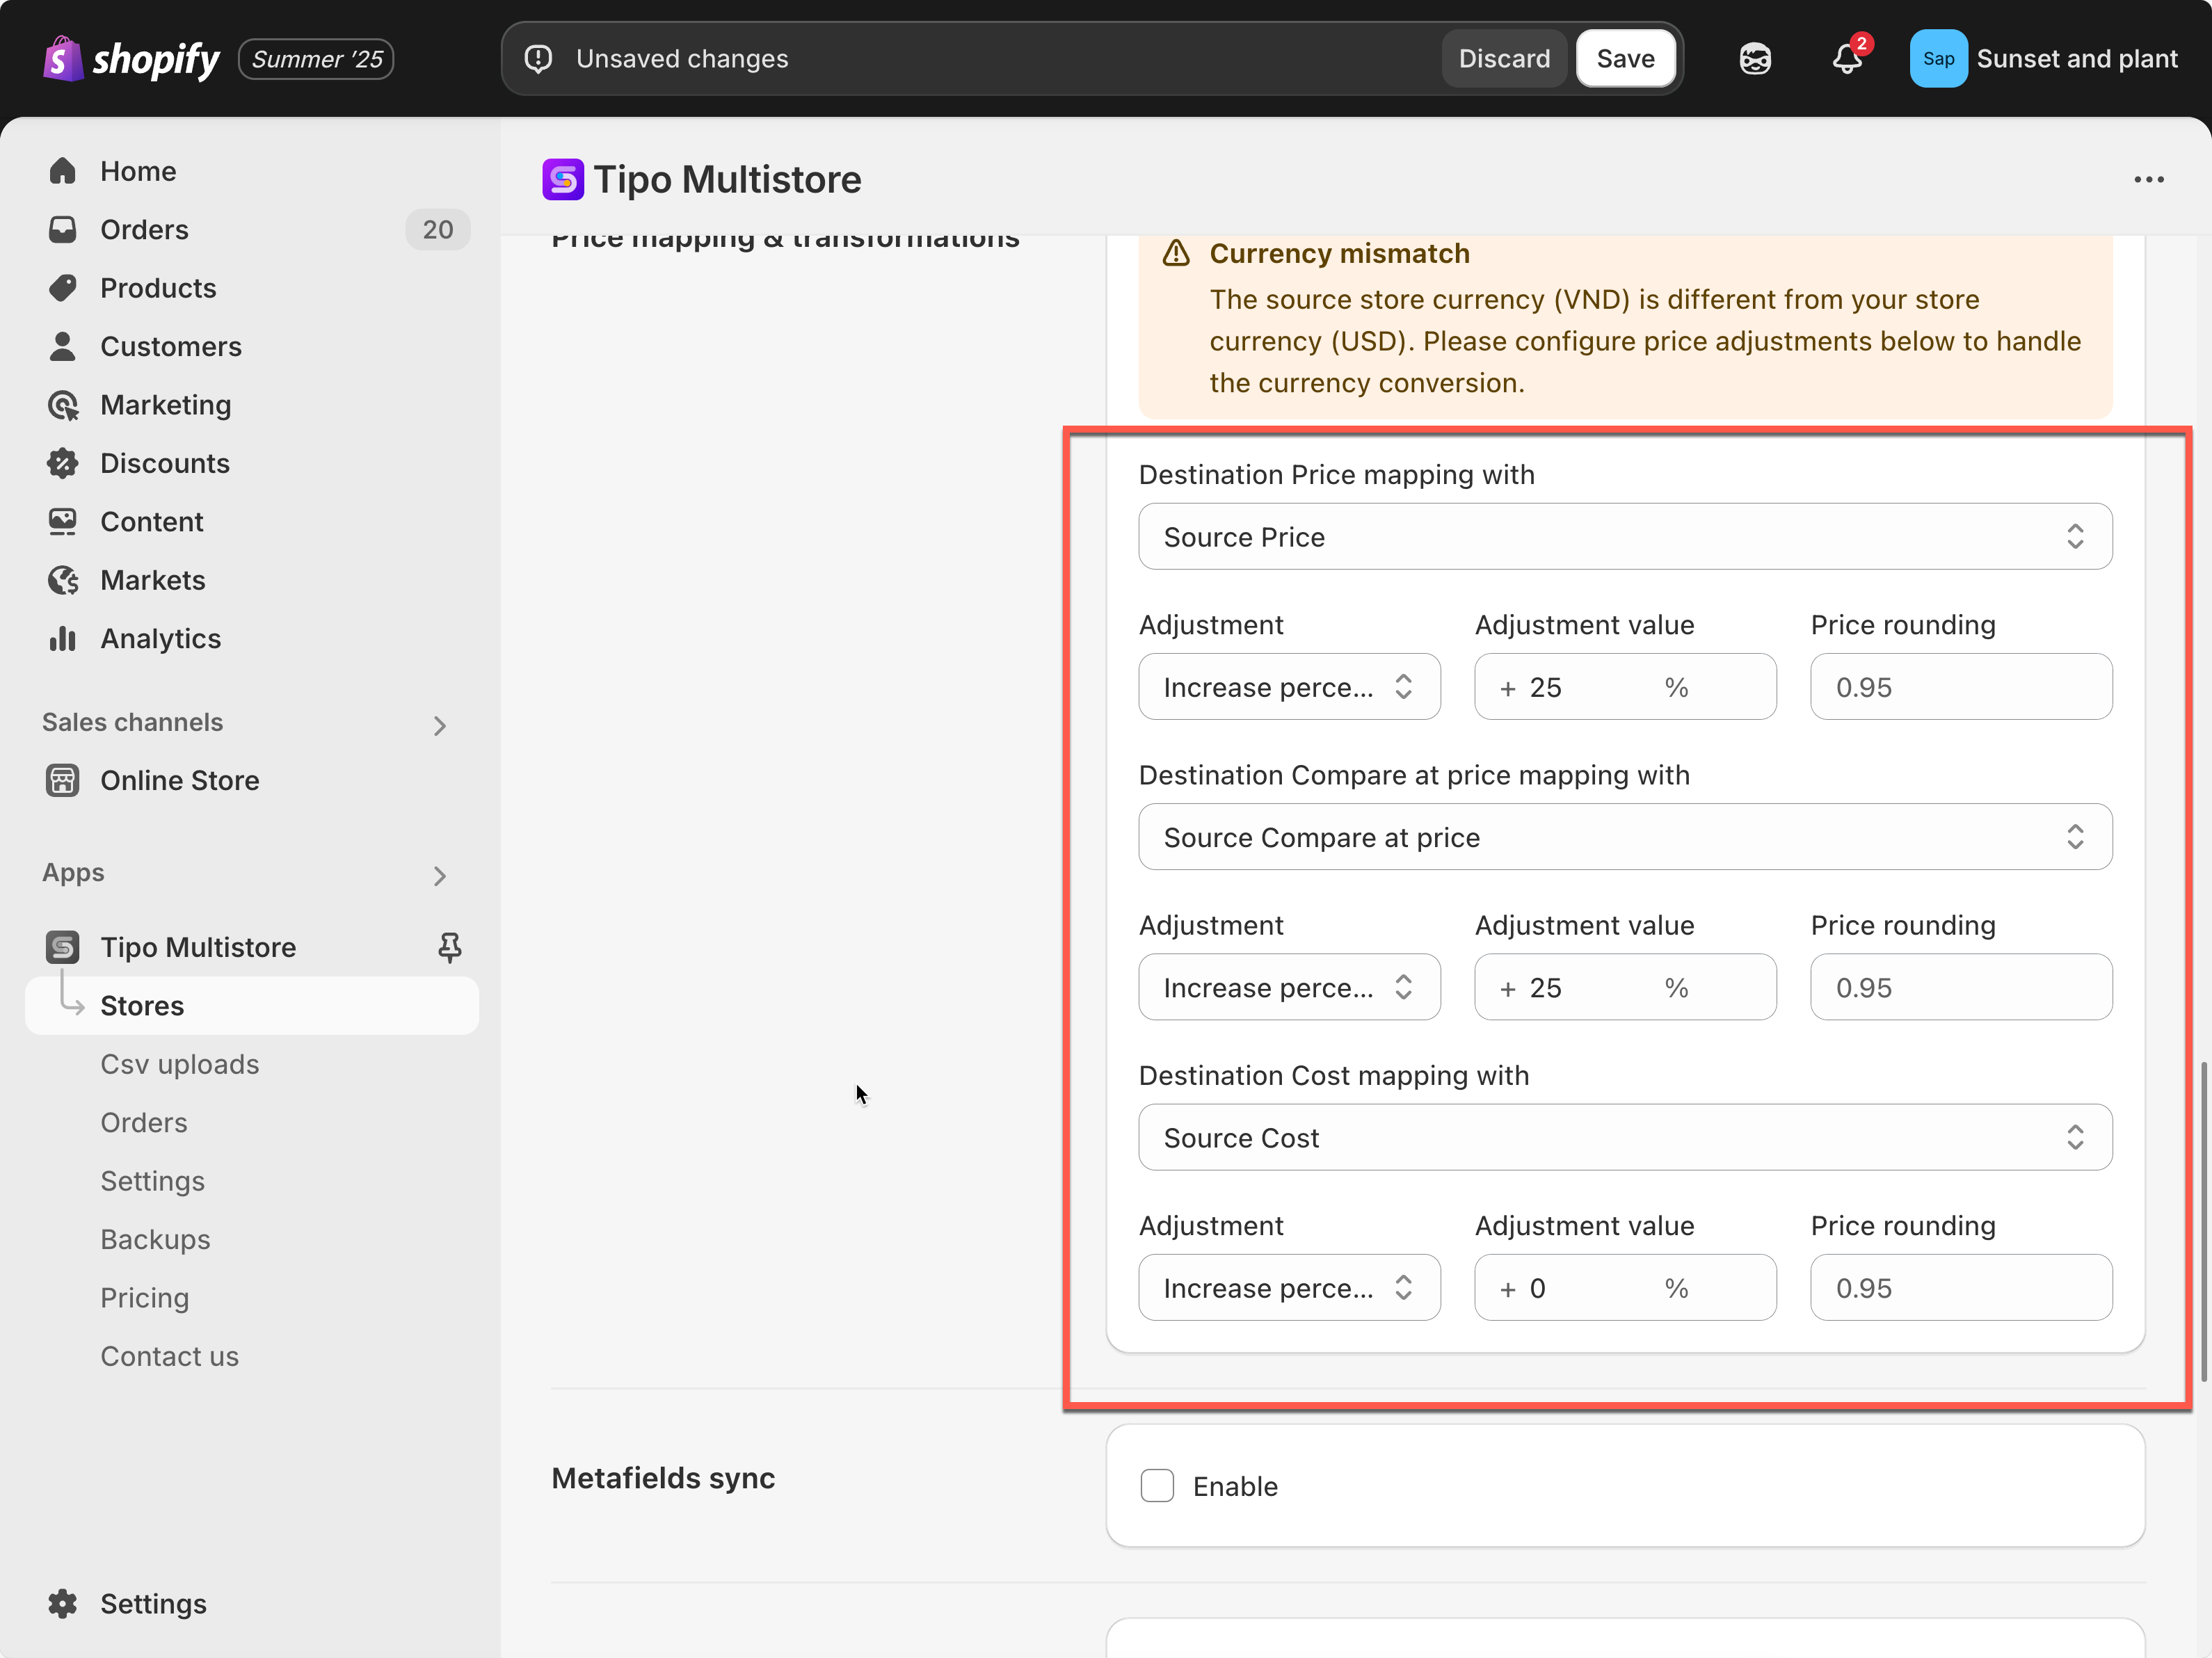Enable the Metafields sync checkbox
Image resolution: width=2212 pixels, height=1658 pixels.
click(1157, 1486)
